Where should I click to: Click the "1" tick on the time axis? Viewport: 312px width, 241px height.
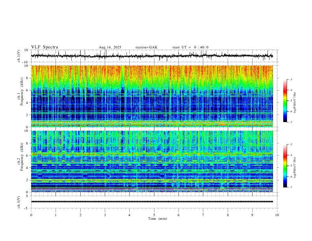pyautogui.click(x=56, y=215)
